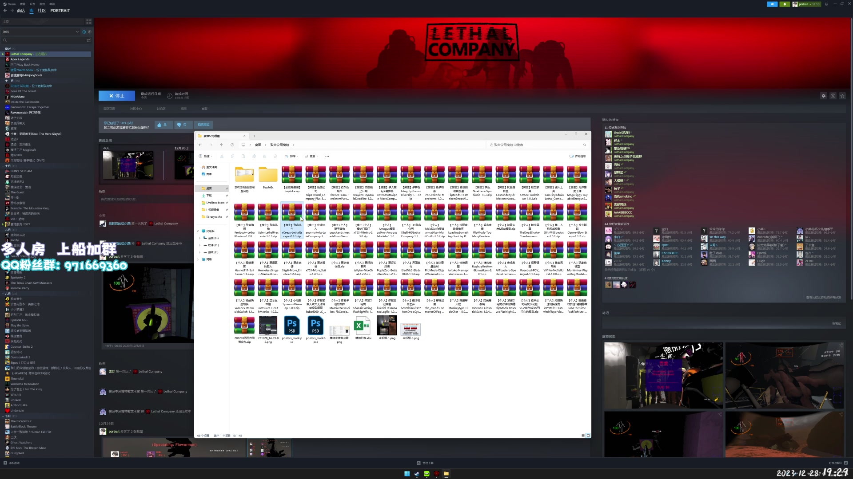Screen dimensions: 853x479
Task: Open File Explorer in taskbar
Action: 446,474
